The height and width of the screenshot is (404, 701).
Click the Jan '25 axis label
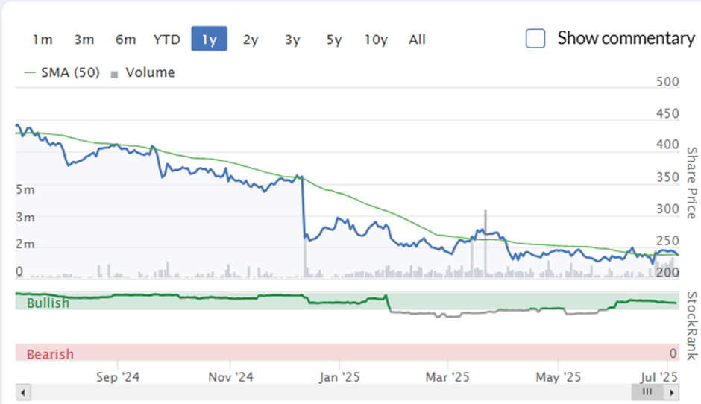coord(339,377)
